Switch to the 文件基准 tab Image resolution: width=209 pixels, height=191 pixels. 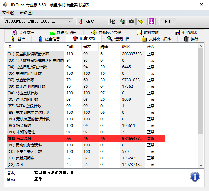click(x=23, y=33)
